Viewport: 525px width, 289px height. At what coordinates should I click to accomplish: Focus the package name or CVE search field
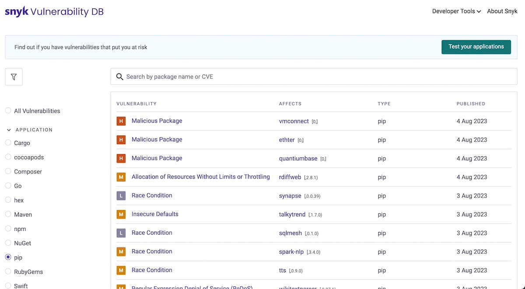click(319, 77)
